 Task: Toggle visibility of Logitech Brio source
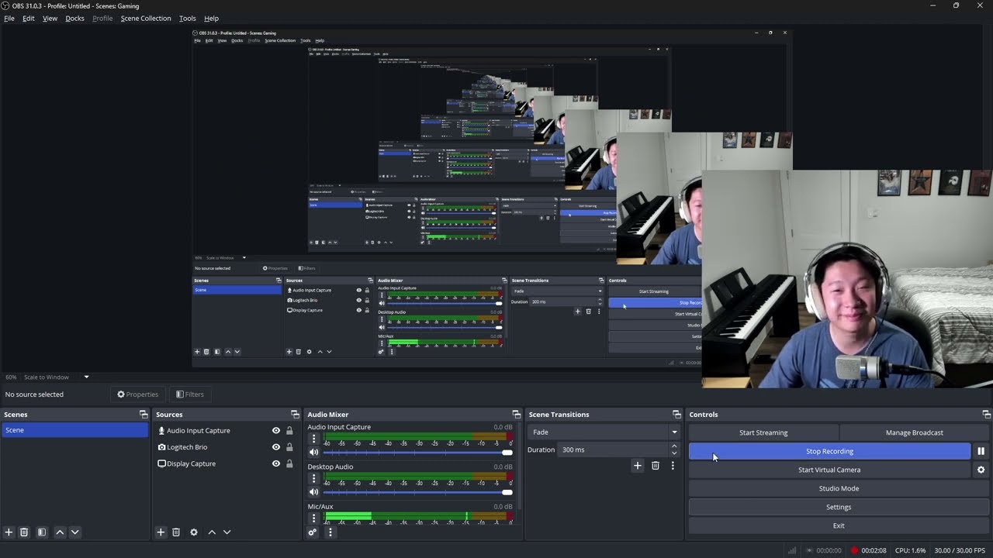276,447
